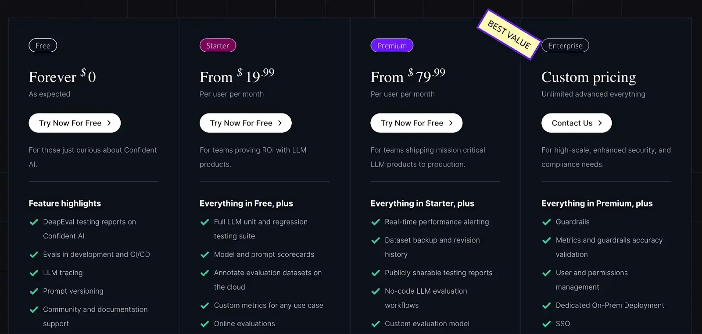Click the checkmark next to Prompt versioning

(34, 291)
